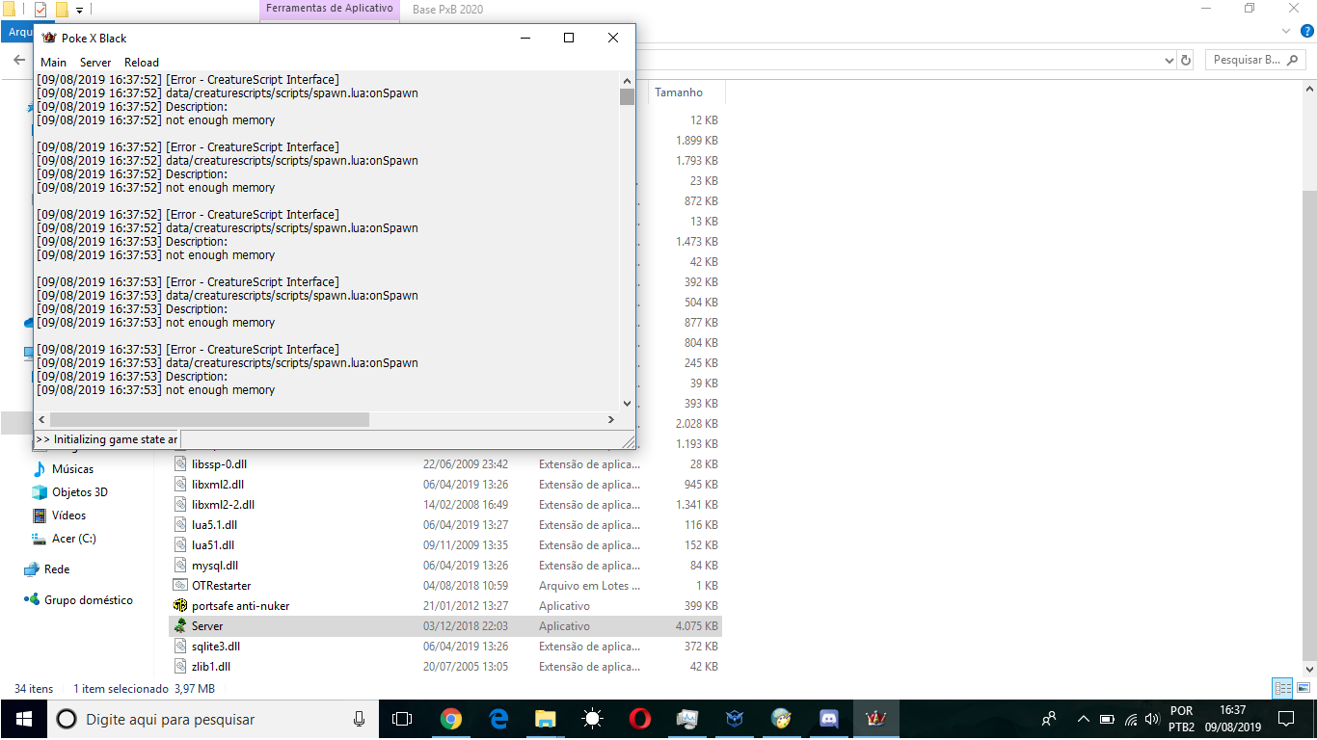1317x740 pixels.
Task: Click the OTRestarter file icon
Action: (x=180, y=586)
